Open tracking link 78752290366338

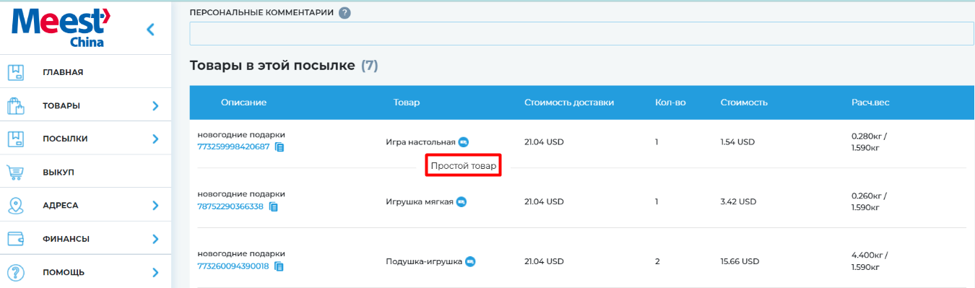point(230,206)
